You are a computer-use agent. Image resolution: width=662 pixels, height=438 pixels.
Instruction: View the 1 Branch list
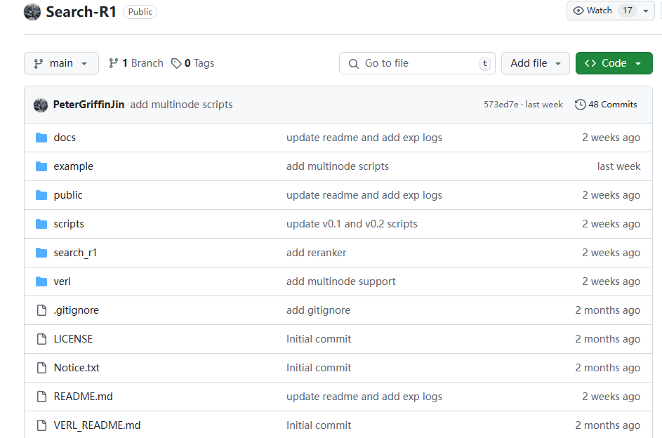[136, 63]
